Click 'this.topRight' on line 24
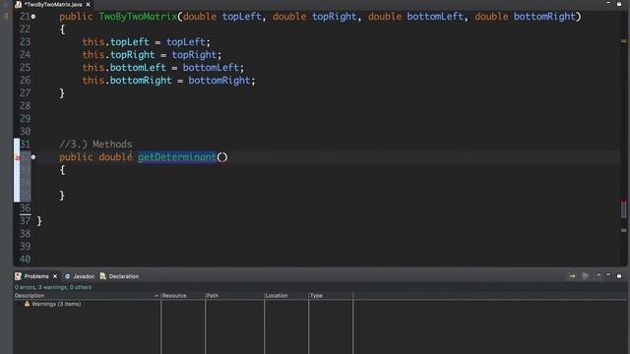 tap(118, 55)
